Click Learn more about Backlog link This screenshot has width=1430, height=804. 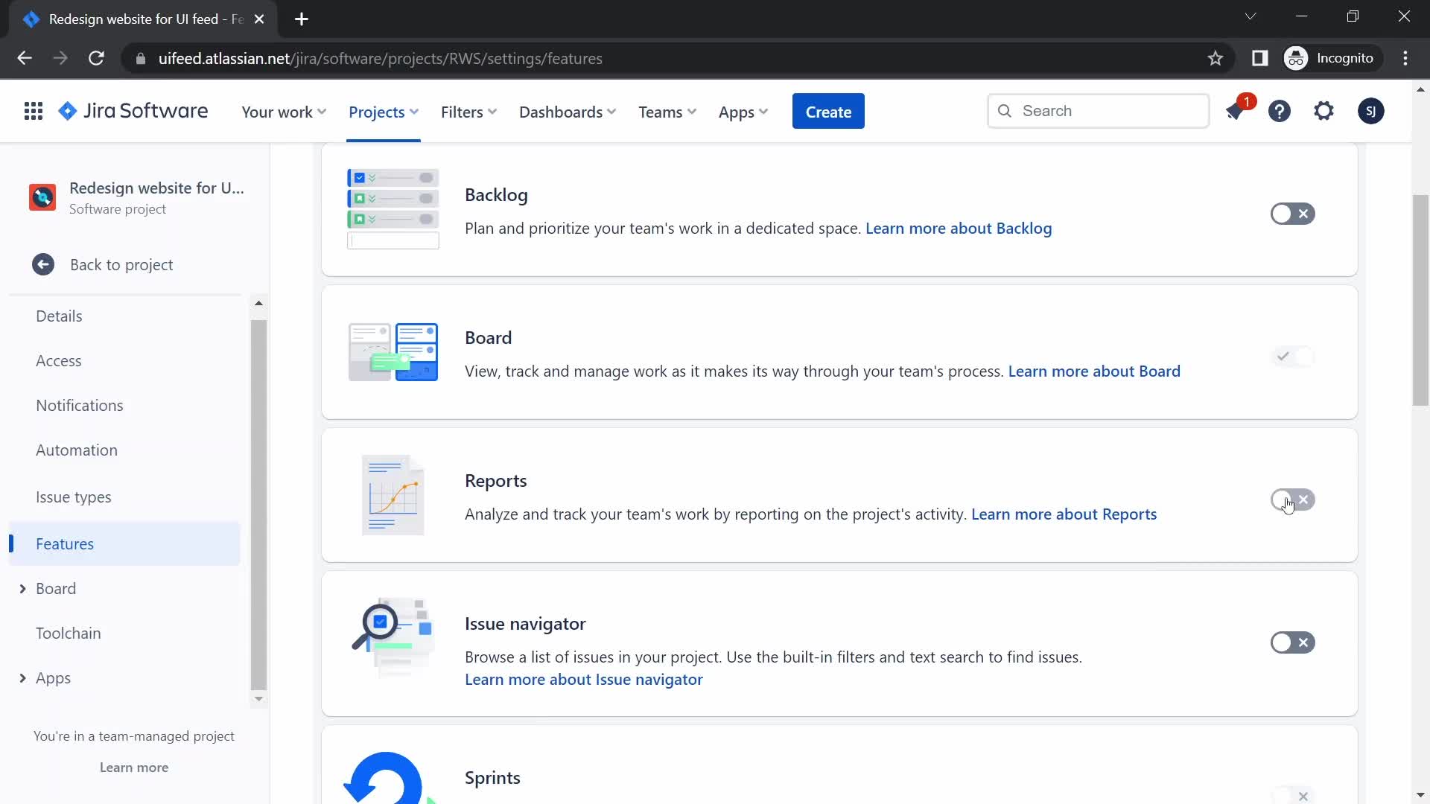pyautogui.click(x=959, y=228)
